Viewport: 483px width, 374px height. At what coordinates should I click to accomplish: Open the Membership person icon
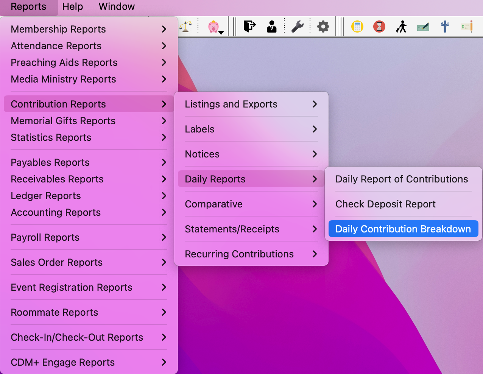(x=271, y=26)
